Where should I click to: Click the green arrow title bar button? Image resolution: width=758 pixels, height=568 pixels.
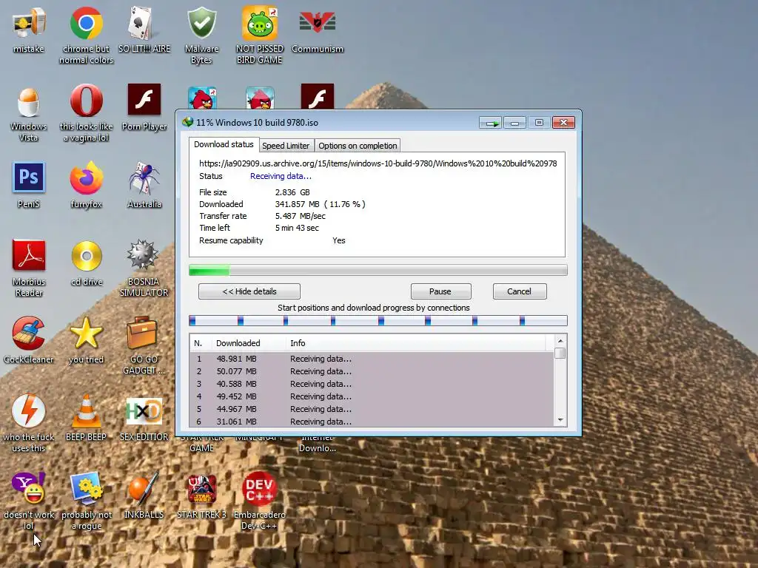coord(492,123)
